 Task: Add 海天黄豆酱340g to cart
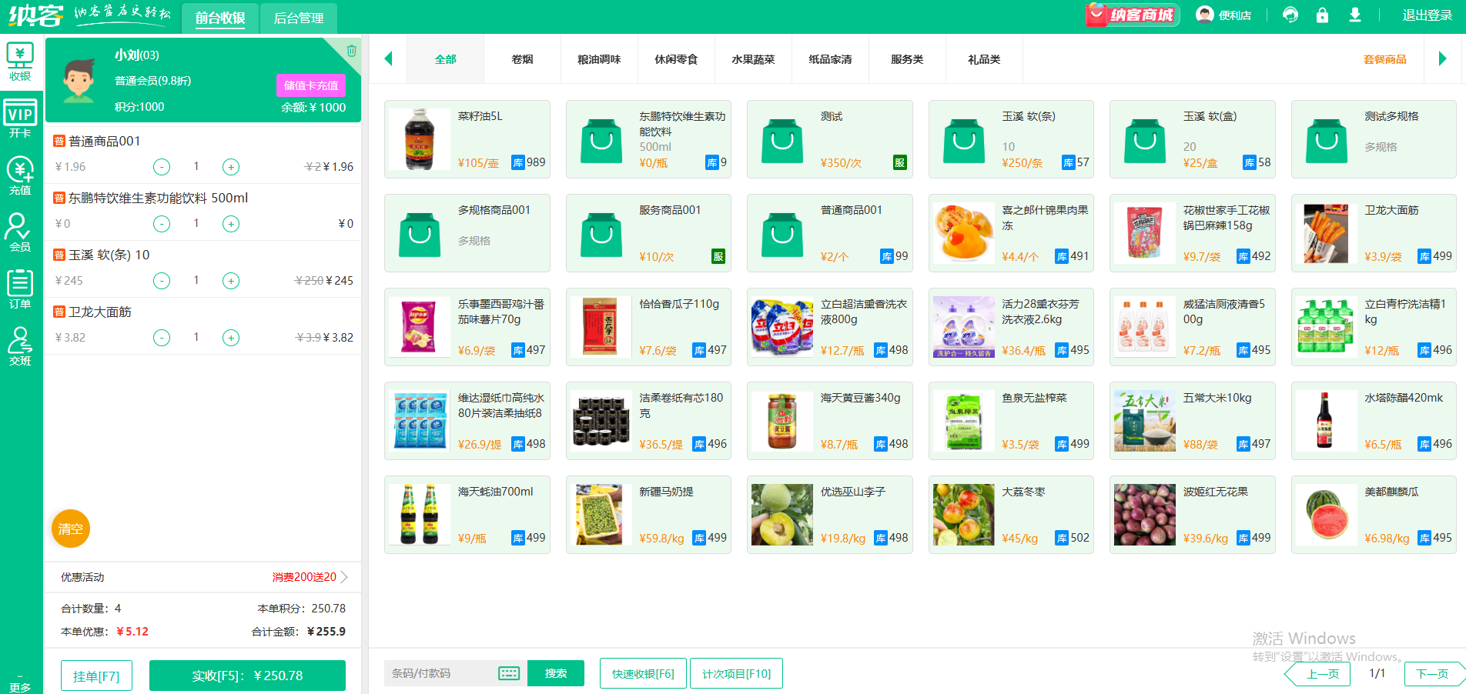(830, 421)
